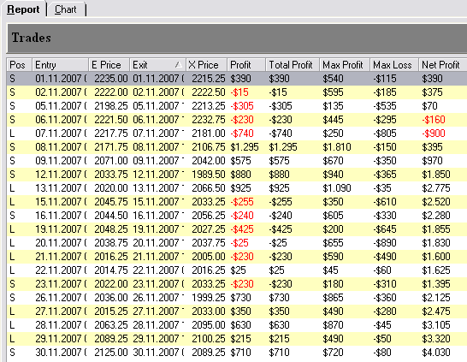Select the 26.11.2007 entry row
Screen dimensions: 467x362
[x=237, y=298]
